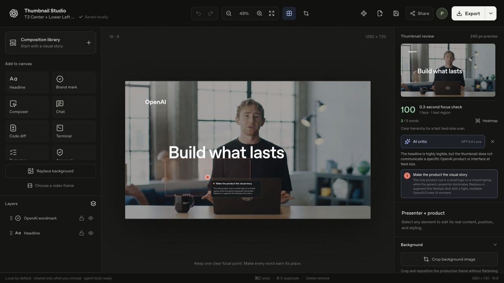Image resolution: width=504 pixels, height=283 pixels.
Task: Click the red marker 1 on canvas
Action: tap(207, 177)
